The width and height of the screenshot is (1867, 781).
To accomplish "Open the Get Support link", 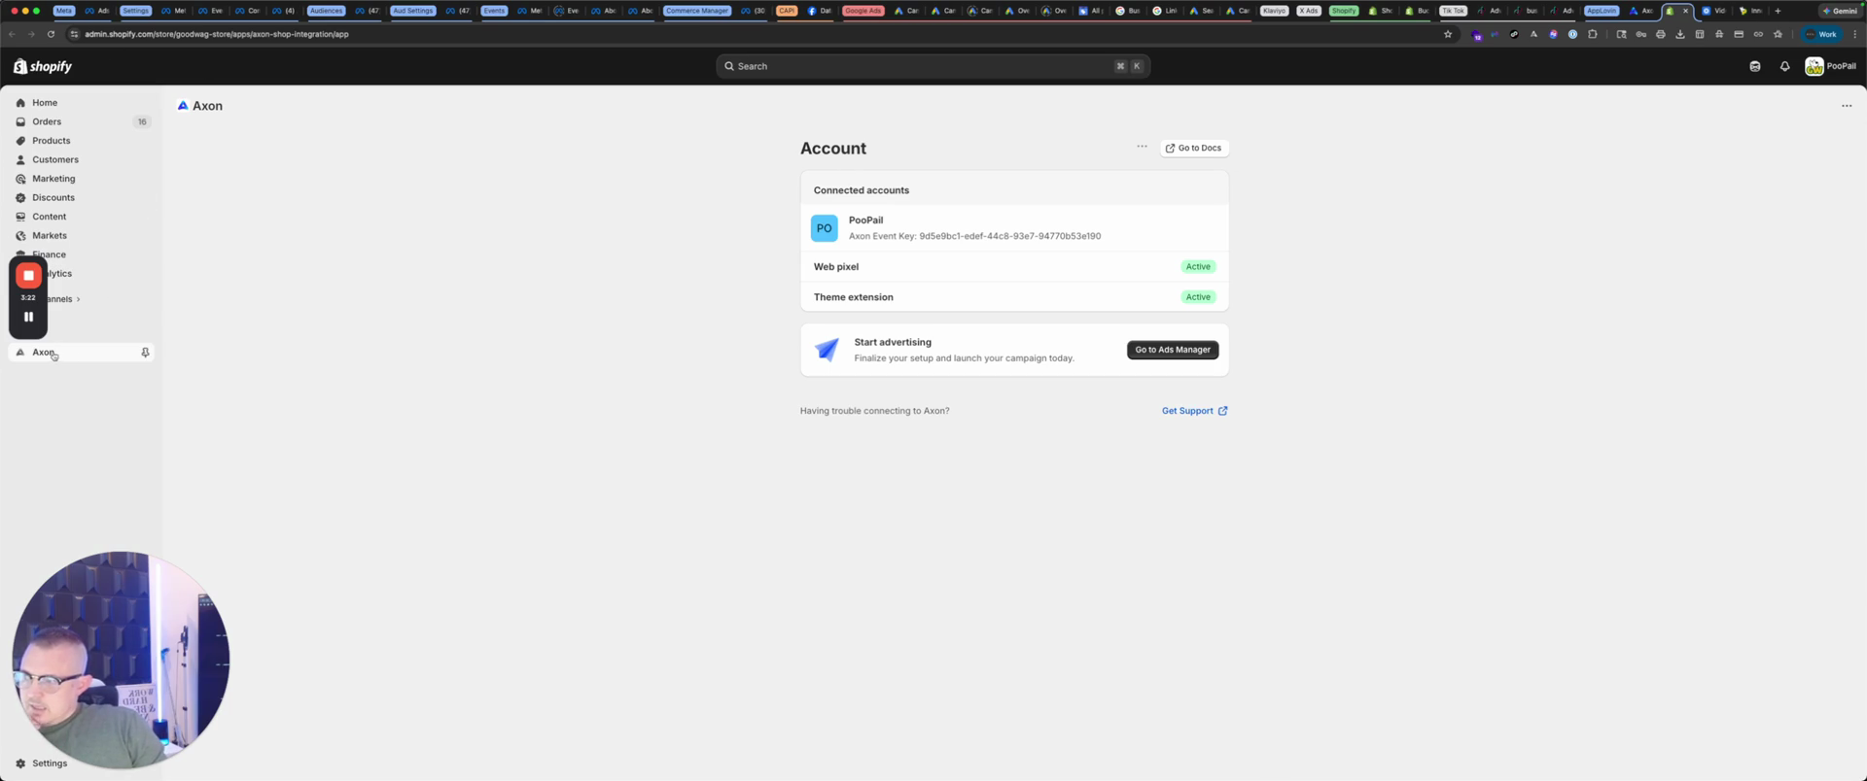I will coord(1194,411).
